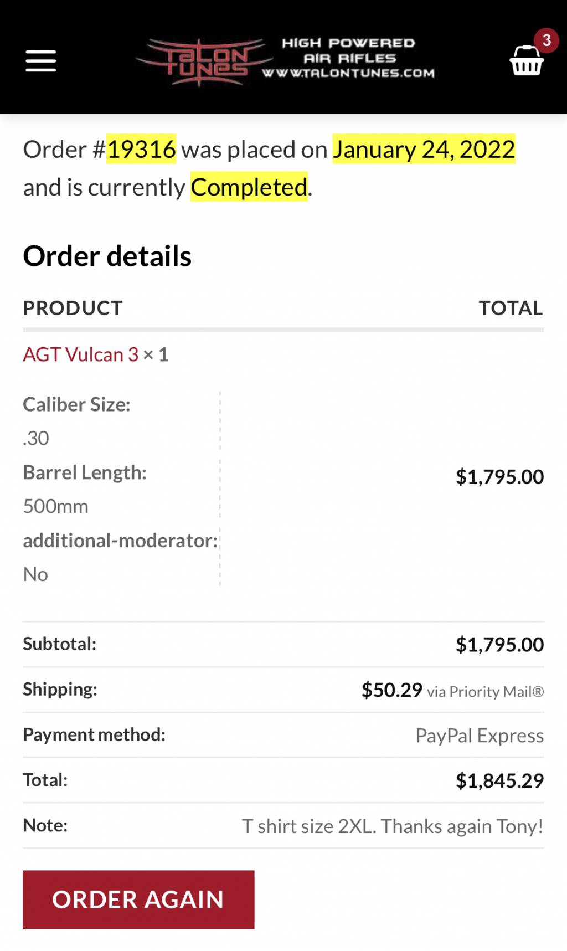Tap the cart item count badge
This screenshot has width=567, height=951.
(x=547, y=40)
